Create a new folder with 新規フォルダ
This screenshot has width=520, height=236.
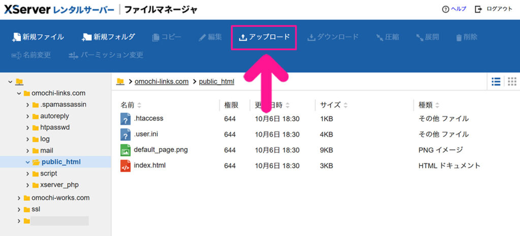109,37
